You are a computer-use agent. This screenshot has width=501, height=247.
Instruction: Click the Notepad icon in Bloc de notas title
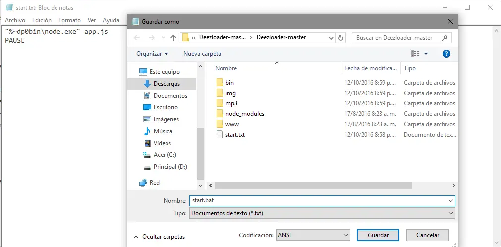(x=10, y=7)
